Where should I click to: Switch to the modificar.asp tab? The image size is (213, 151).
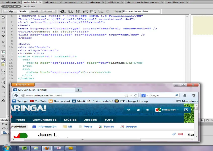(175, 2)
